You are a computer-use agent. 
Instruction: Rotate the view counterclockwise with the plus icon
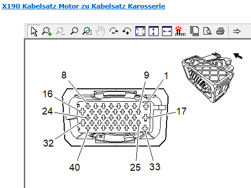pos(126,31)
